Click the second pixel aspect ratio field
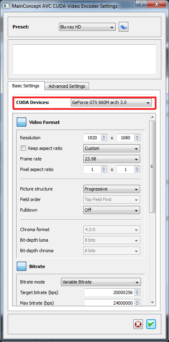 (126, 169)
